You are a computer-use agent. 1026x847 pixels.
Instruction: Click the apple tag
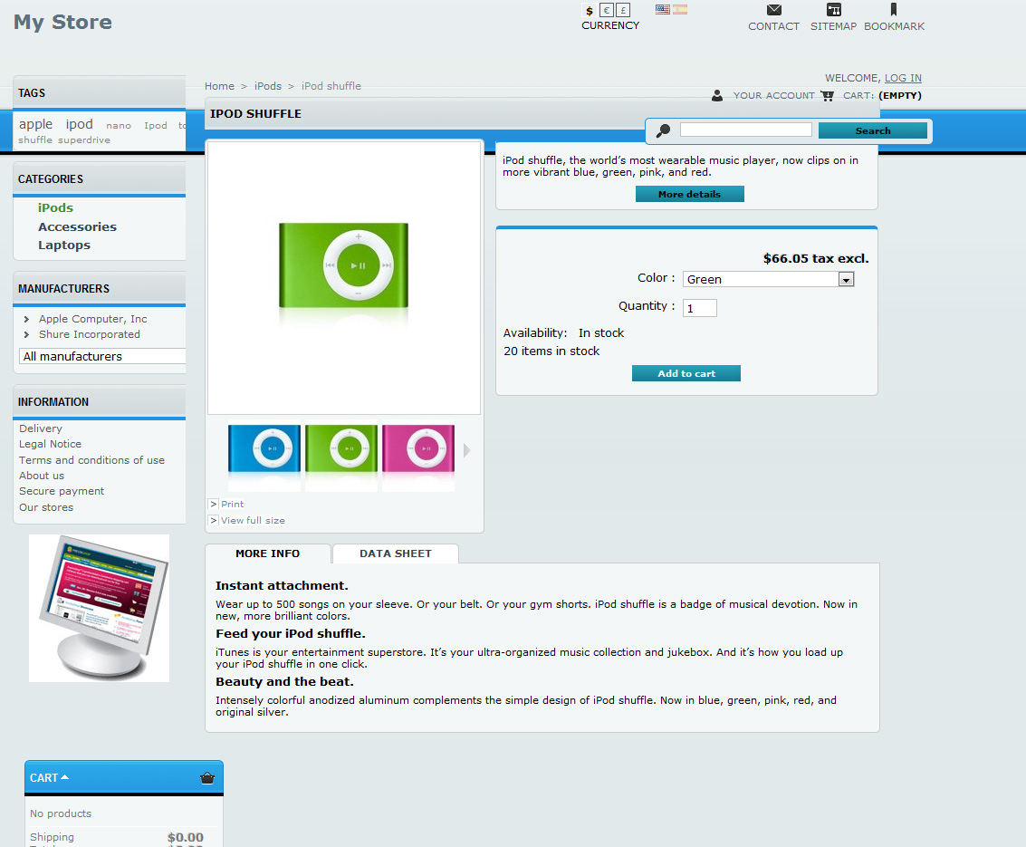[35, 124]
